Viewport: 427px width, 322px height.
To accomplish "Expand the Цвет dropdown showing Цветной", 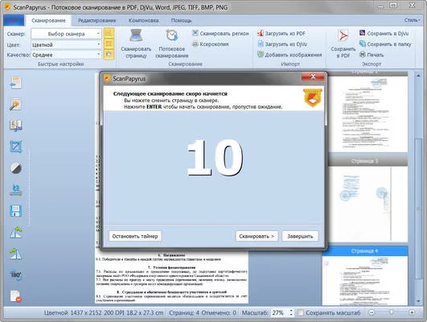I will [66, 44].
